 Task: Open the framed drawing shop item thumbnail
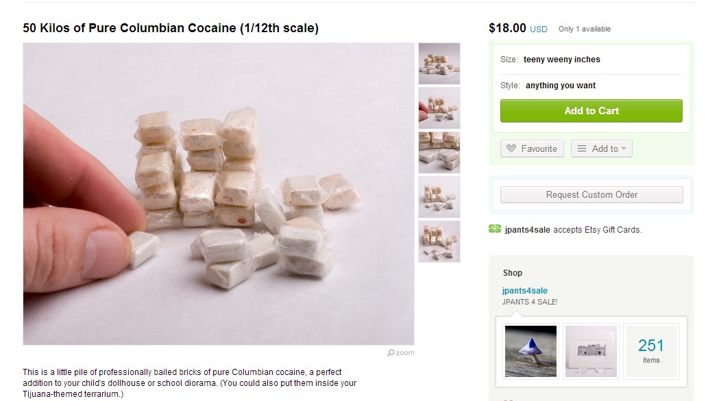pos(591,351)
